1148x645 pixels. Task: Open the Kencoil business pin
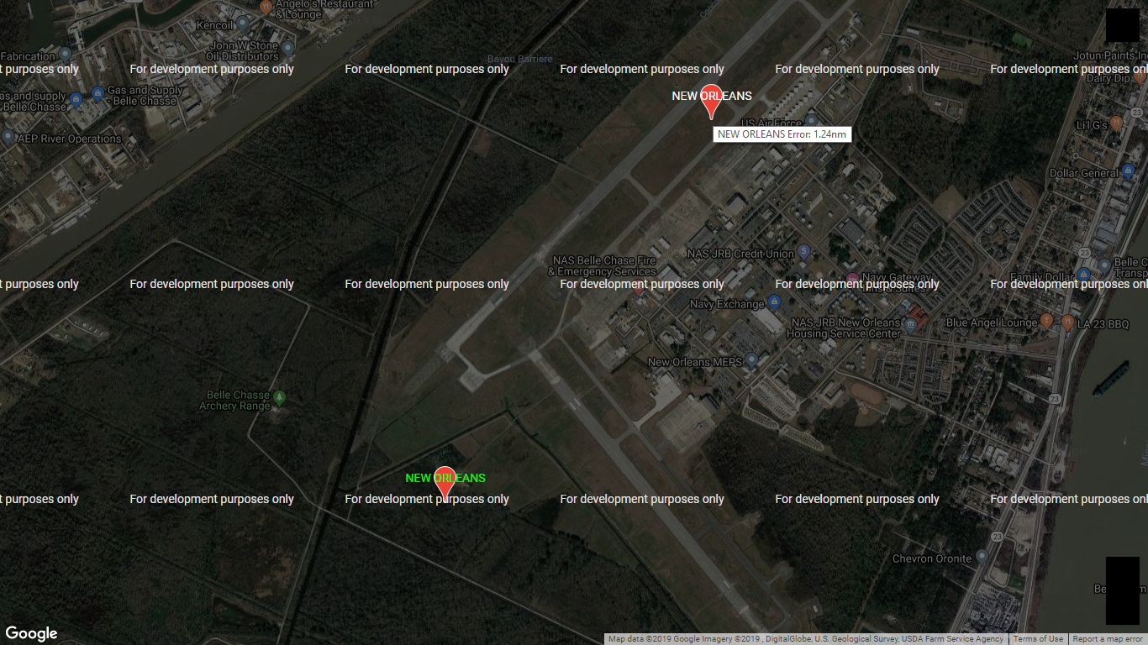[243, 23]
